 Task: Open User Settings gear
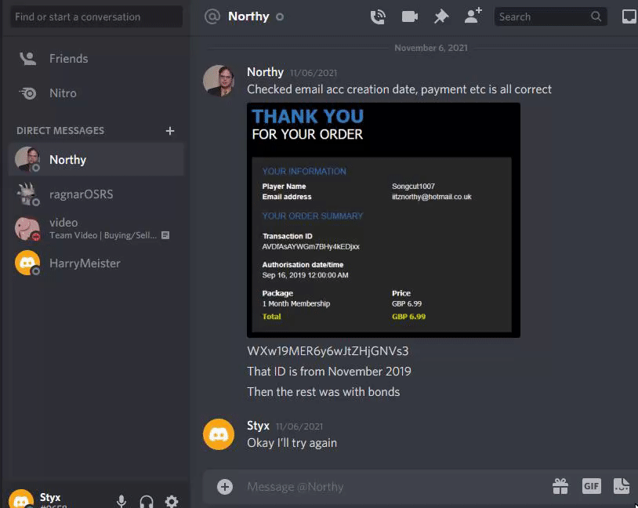[x=172, y=501]
